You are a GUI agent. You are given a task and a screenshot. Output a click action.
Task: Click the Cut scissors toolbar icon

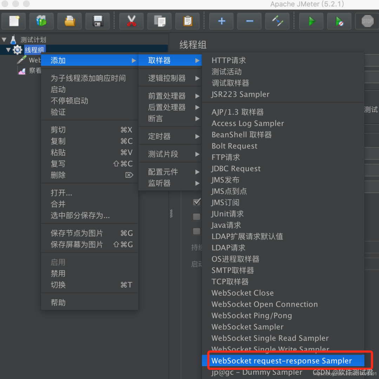pyautogui.click(x=132, y=21)
